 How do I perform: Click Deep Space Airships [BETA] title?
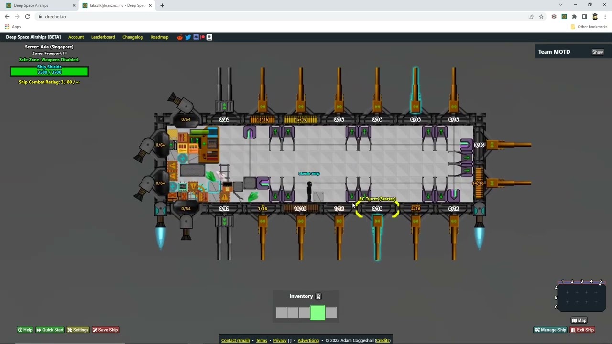(33, 37)
